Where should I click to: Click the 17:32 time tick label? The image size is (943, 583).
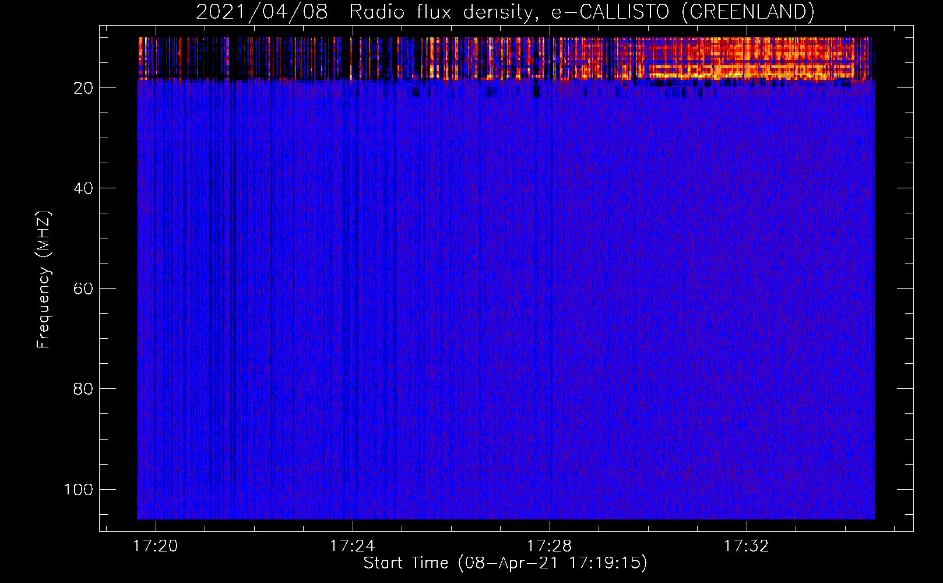(747, 546)
